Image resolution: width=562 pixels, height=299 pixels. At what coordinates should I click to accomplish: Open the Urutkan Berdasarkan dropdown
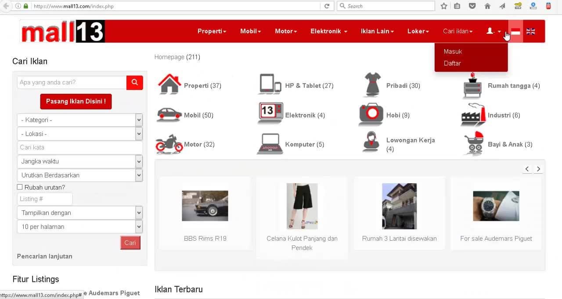pyautogui.click(x=80, y=175)
